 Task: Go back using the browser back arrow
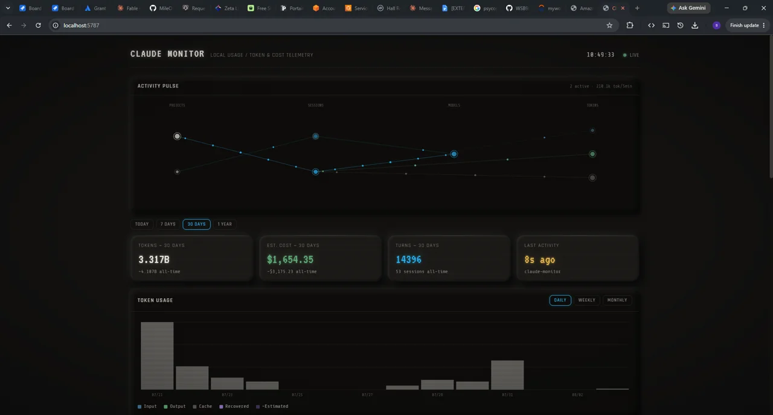[9, 25]
